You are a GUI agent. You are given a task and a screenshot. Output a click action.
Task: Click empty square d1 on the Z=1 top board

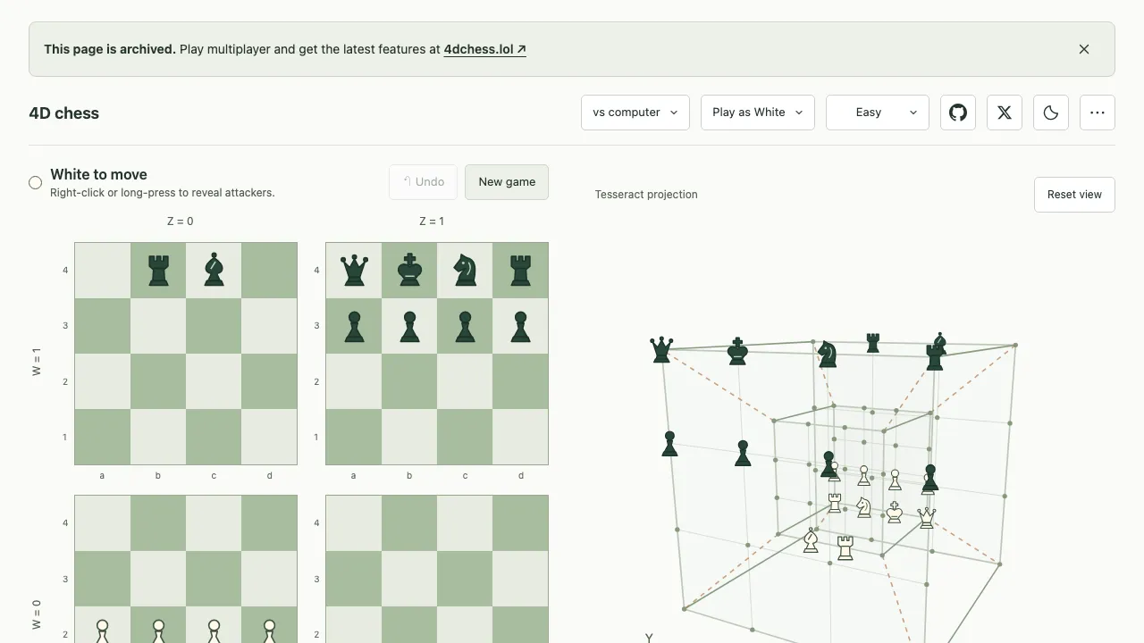(x=520, y=437)
